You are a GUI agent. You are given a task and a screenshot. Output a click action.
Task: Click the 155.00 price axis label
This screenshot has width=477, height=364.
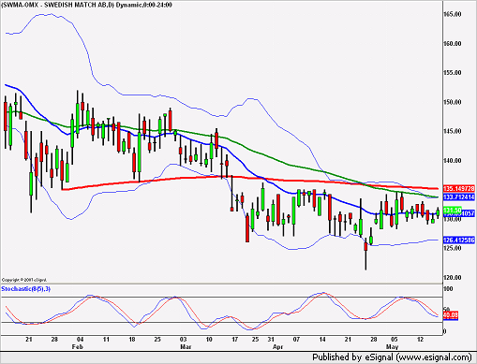pyautogui.click(x=452, y=73)
